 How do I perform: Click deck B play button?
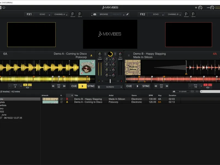click(137, 86)
